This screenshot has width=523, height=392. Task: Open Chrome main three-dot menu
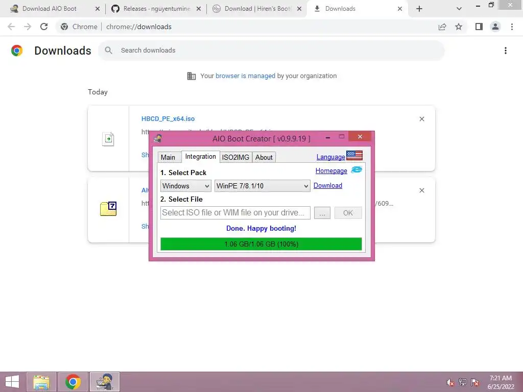coord(512,27)
